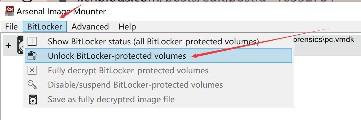Click the X icon beside Fully decrypt
The width and height of the screenshot is (361, 120).
click(x=32, y=70)
